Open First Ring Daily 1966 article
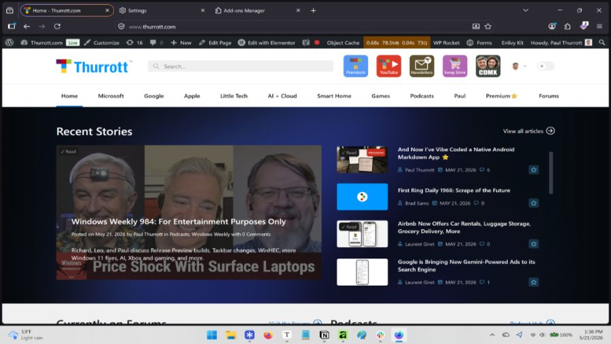611x344 pixels. pyautogui.click(x=453, y=191)
